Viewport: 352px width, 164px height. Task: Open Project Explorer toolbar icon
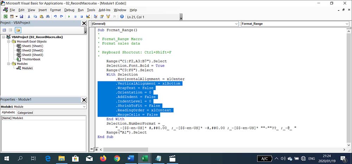point(95,16)
